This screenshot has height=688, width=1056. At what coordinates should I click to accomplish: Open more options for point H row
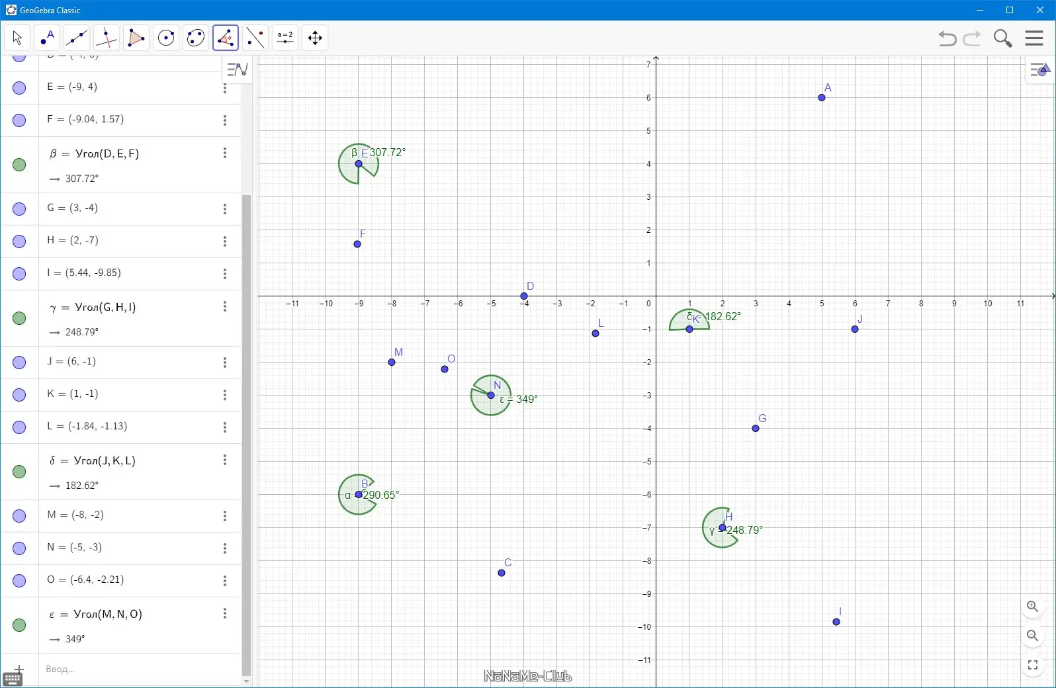click(225, 241)
